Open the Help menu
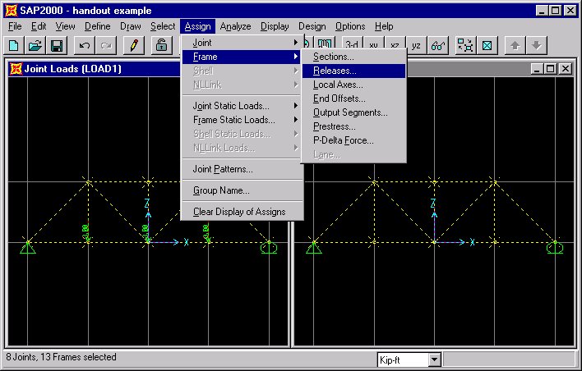The image size is (582, 371). pyautogui.click(x=384, y=26)
